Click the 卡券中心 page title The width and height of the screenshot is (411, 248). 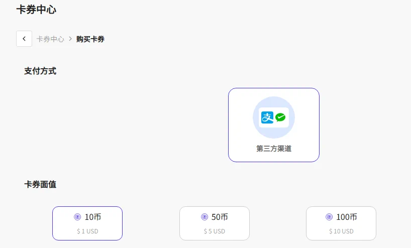coord(36,10)
